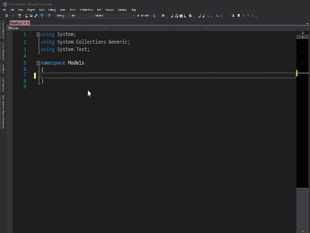Click the Open File toolbar icon

click(27, 16)
